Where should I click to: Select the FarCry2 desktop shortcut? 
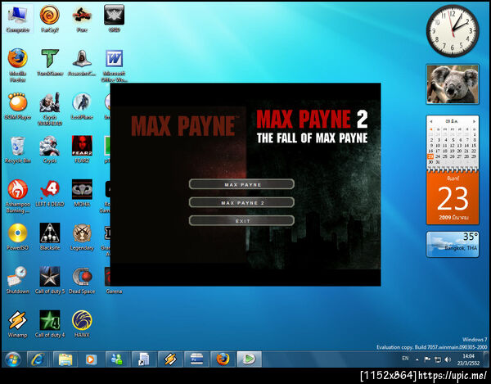point(50,19)
